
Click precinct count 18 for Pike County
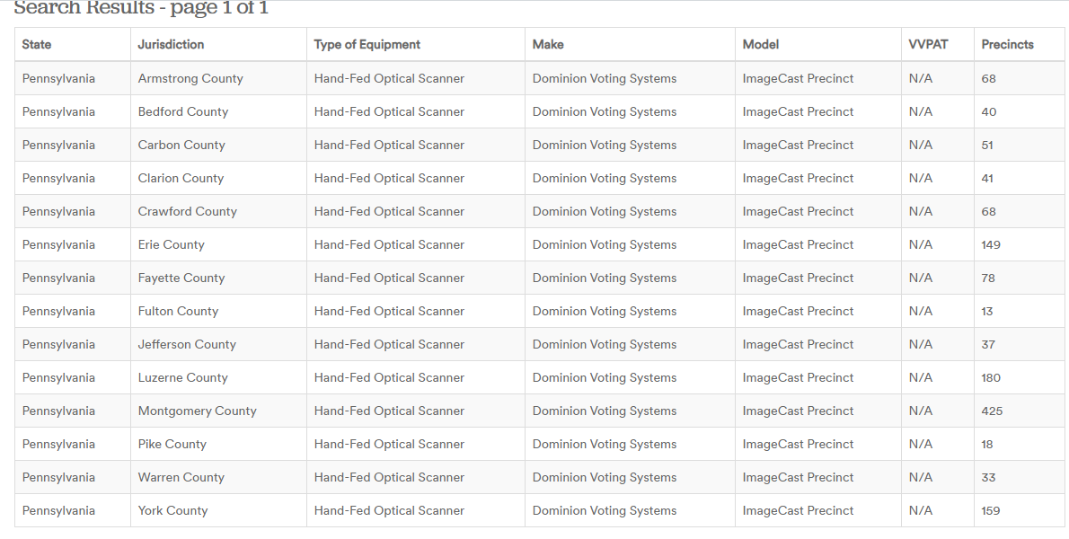click(987, 445)
